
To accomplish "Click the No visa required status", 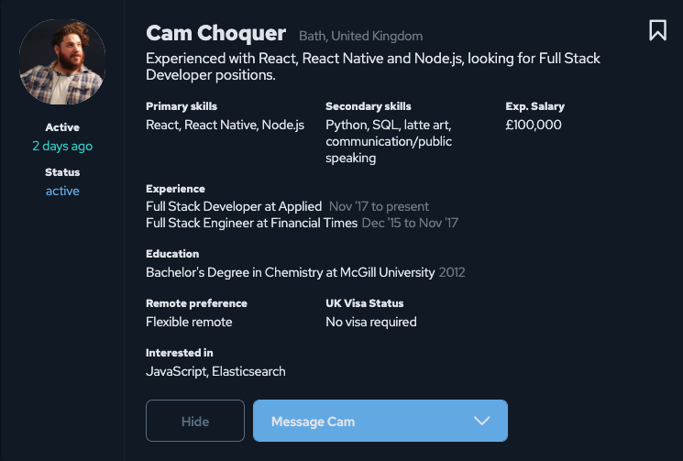I will [x=371, y=322].
